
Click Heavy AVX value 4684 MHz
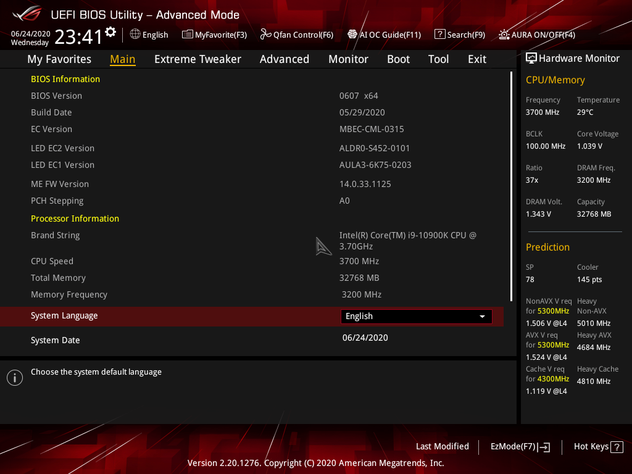point(593,347)
